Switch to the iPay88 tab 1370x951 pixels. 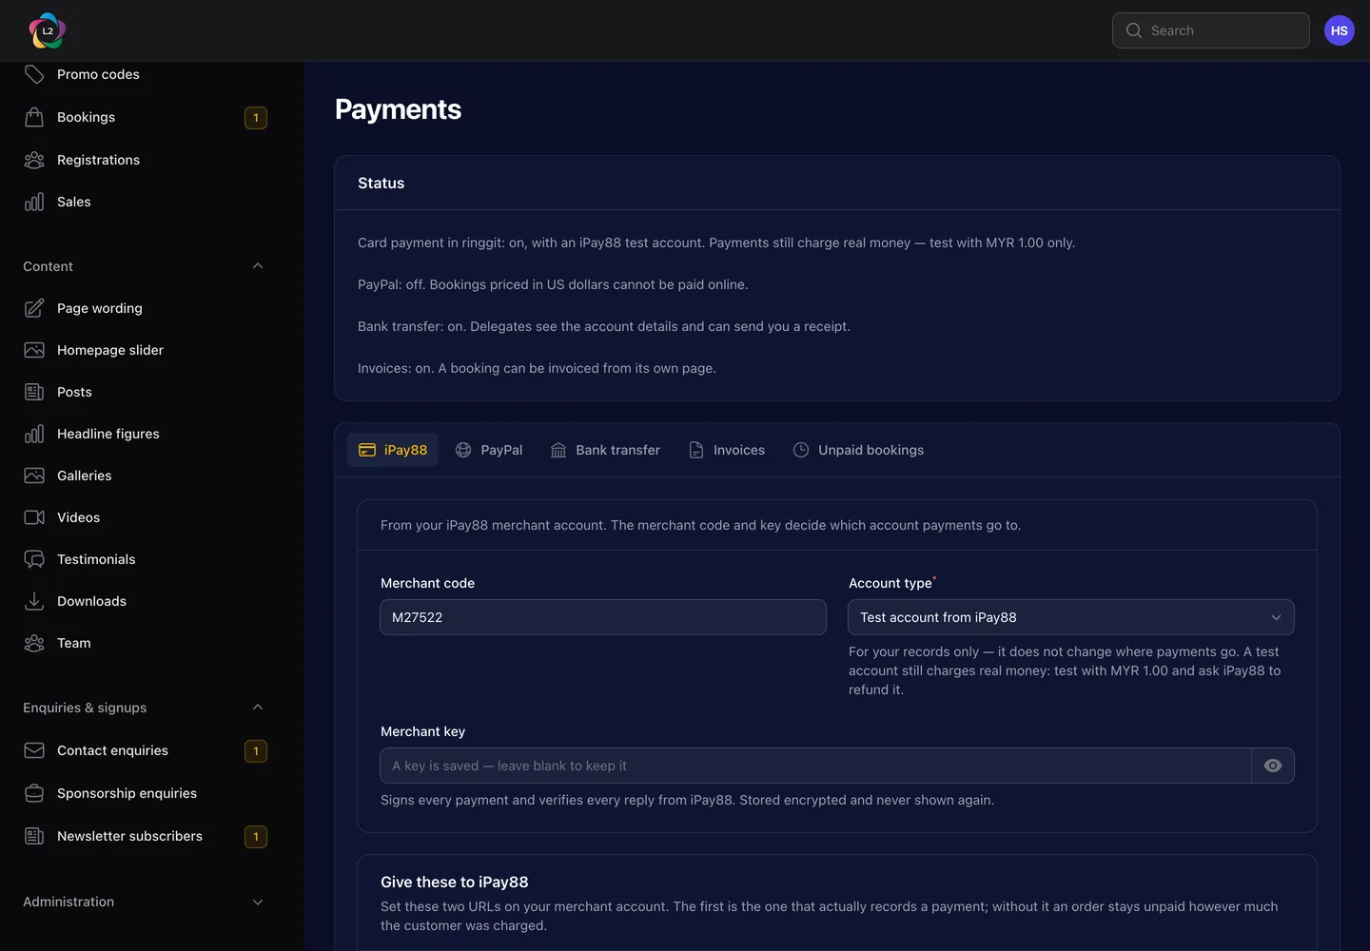pyautogui.click(x=392, y=450)
